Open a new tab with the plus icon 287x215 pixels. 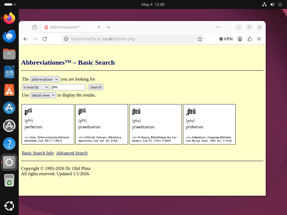click(x=108, y=27)
